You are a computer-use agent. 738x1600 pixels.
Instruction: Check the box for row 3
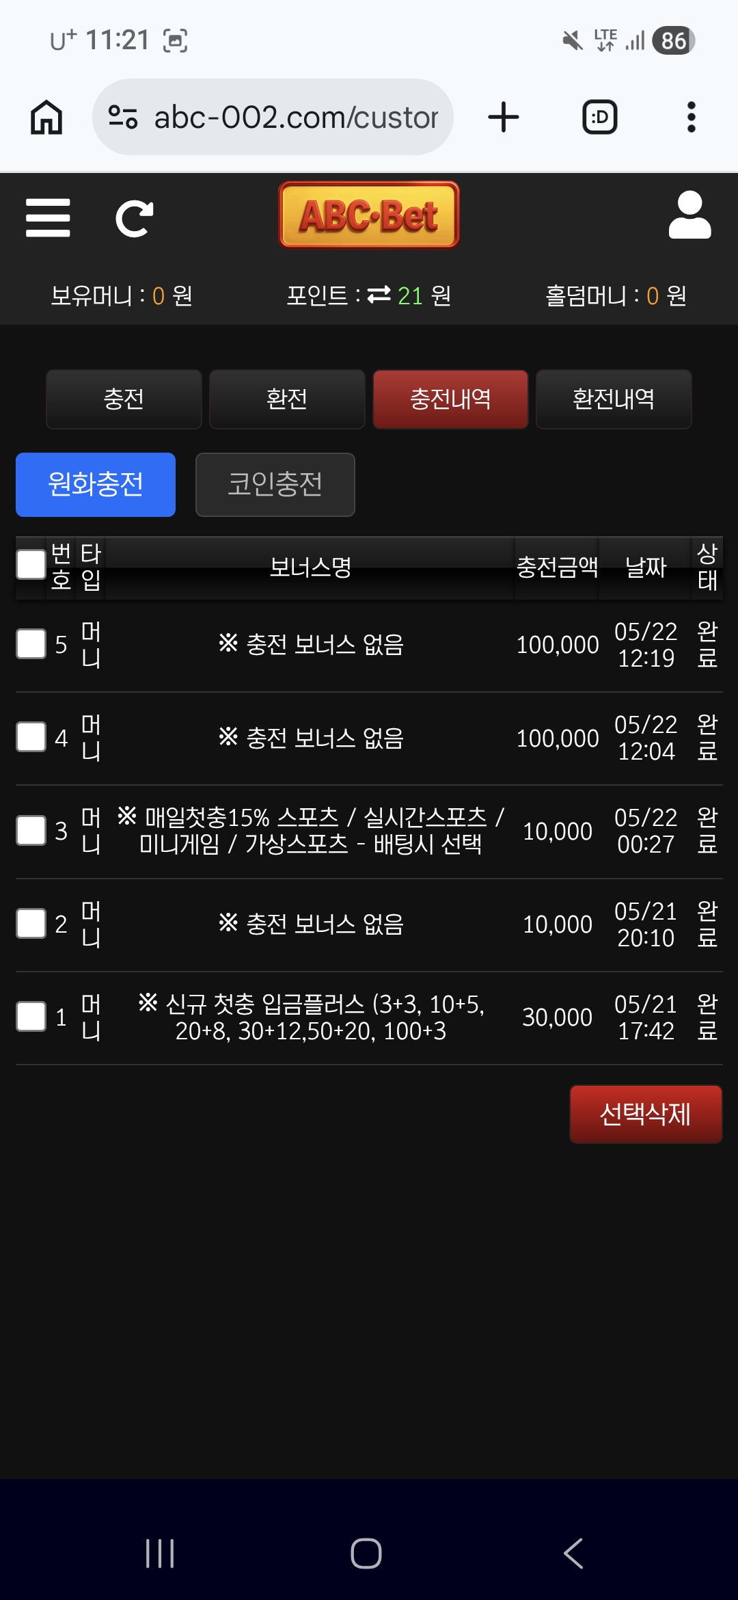[x=31, y=831]
